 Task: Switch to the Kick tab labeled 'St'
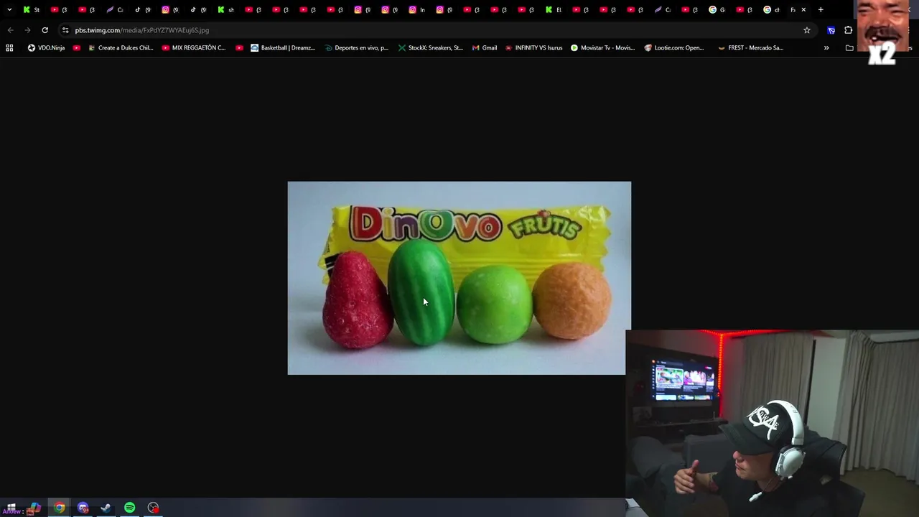[x=31, y=9]
